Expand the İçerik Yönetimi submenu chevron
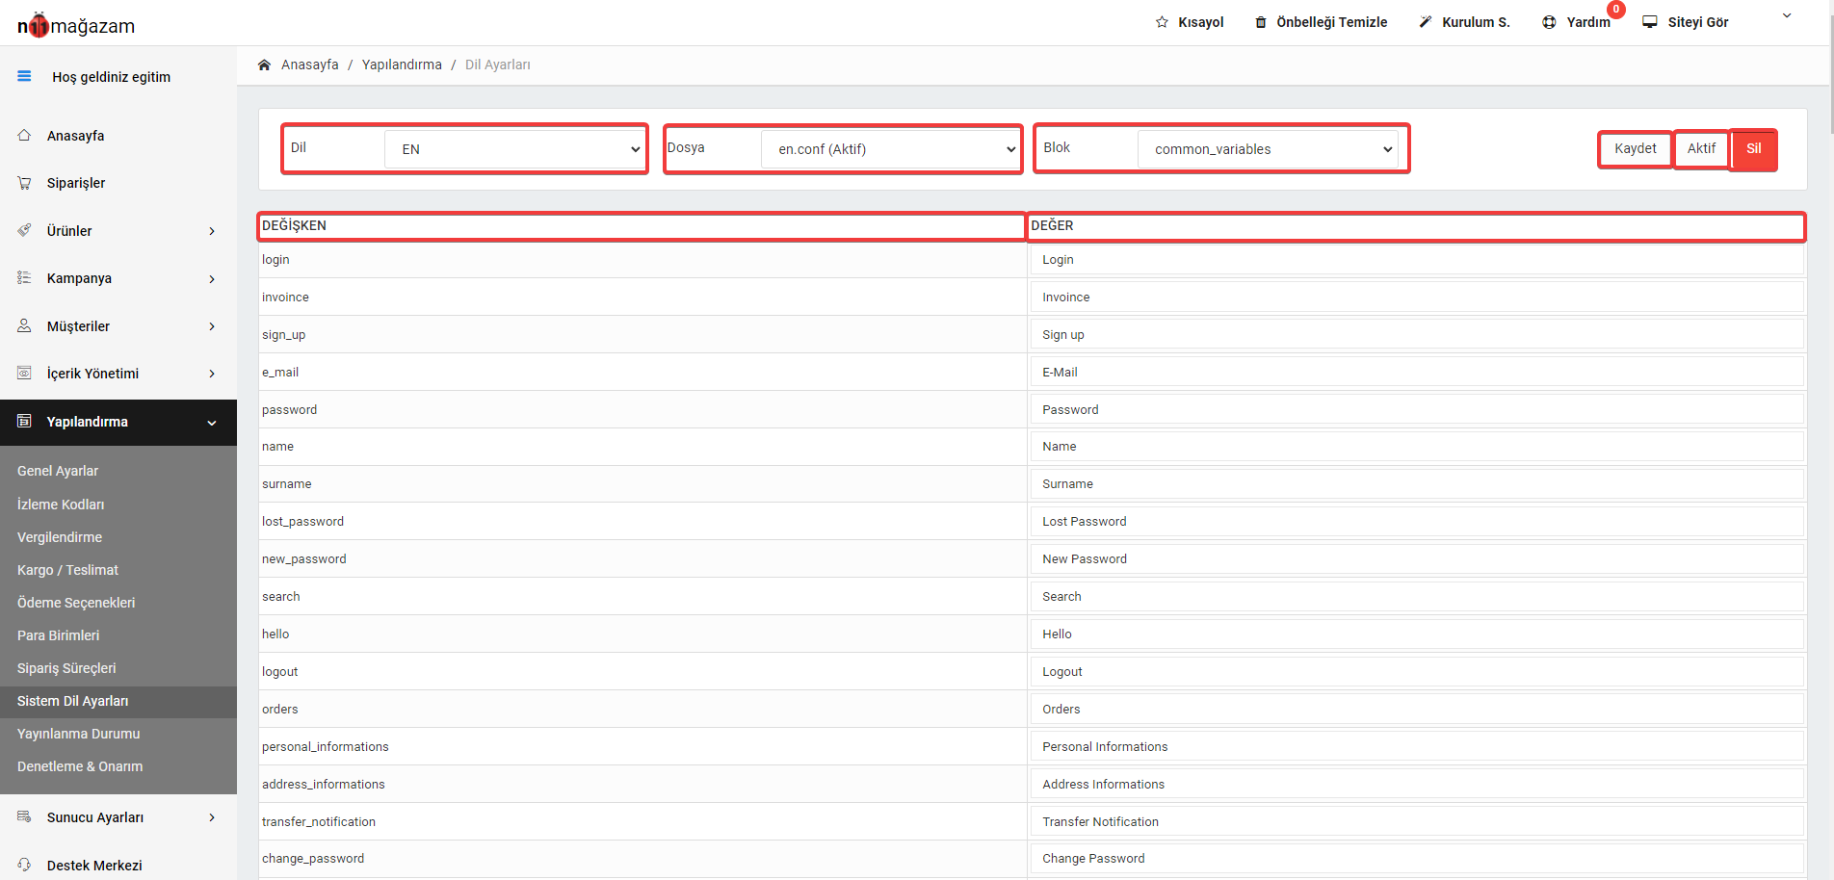The height and width of the screenshot is (880, 1834). pyautogui.click(x=212, y=374)
